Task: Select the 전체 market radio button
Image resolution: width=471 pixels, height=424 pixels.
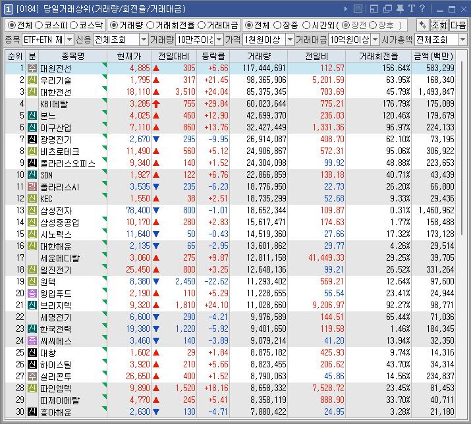Action: pos(12,25)
